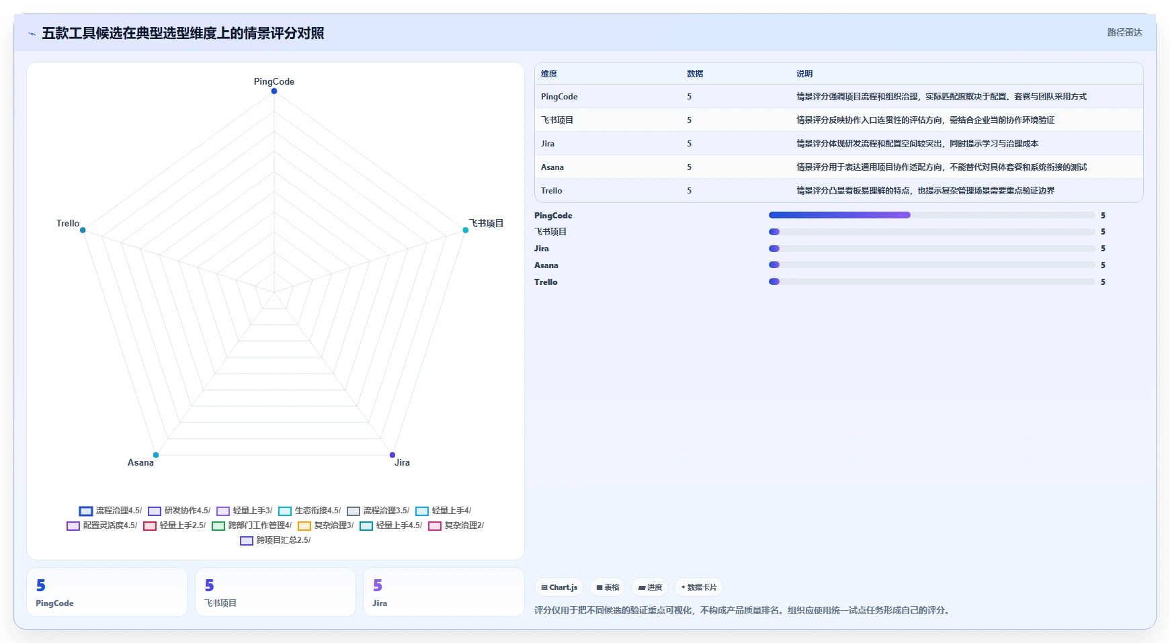
Task: Click the 跨项目汇总2.5/ legend entry
Action: 276,540
